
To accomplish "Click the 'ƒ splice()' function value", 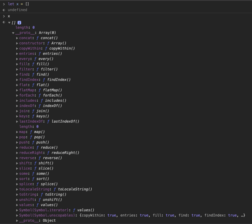I will [x=47, y=184].
